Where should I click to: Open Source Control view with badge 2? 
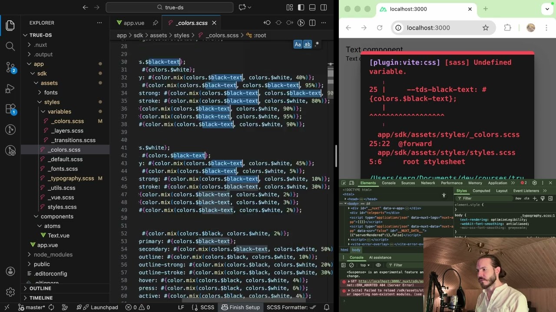10,67
